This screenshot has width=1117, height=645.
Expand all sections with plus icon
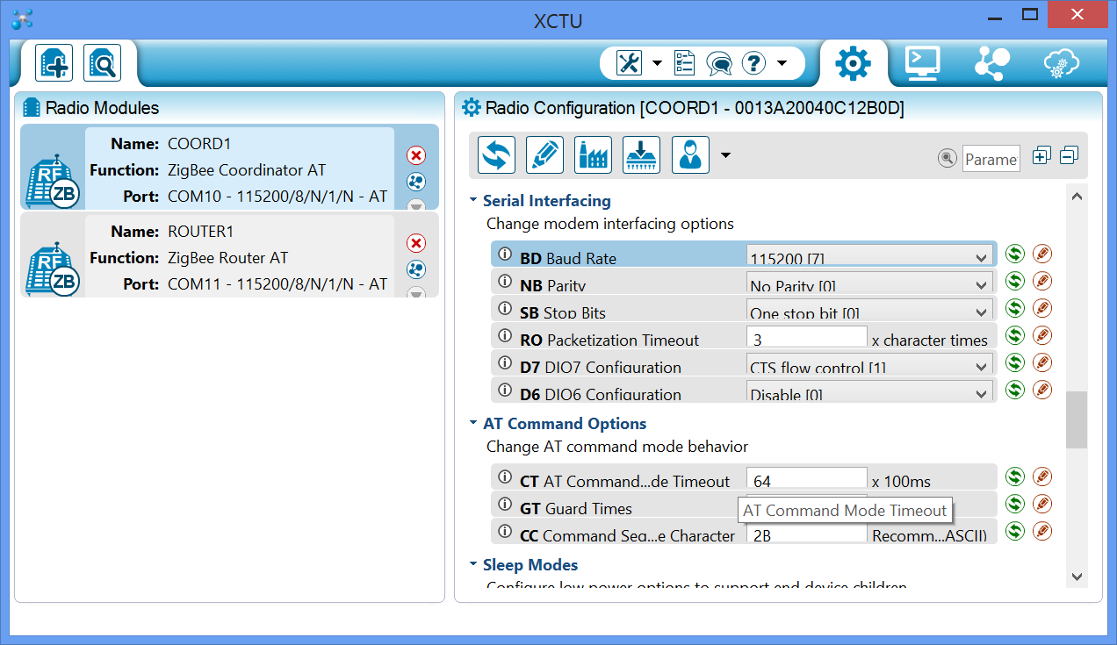[x=1041, y=156]
